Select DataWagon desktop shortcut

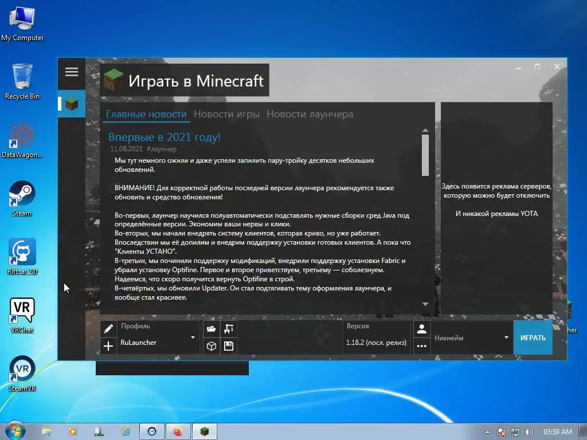[22, 141]
